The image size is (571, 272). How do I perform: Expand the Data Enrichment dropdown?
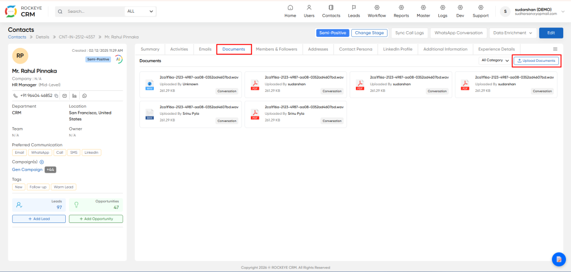[513, 33]
